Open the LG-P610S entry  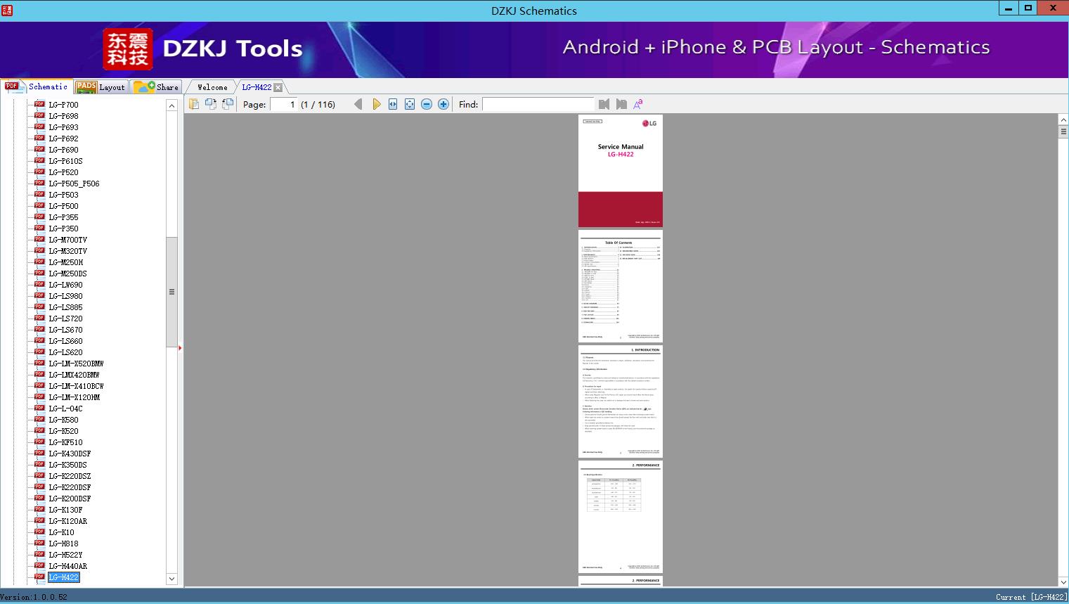coord(66,161)
